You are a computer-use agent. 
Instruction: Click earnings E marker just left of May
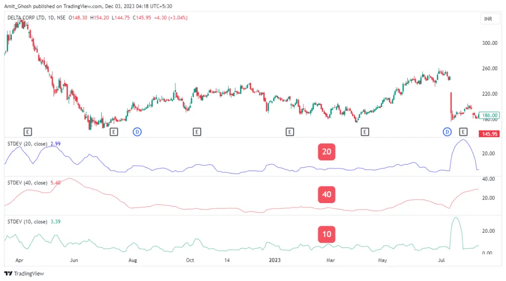(x=365, y=132)
